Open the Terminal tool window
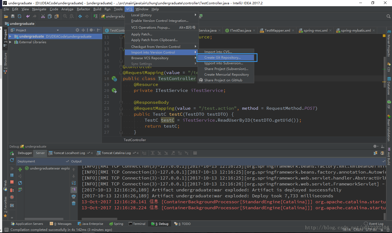392x233 pixels. [x=137, y=224]
